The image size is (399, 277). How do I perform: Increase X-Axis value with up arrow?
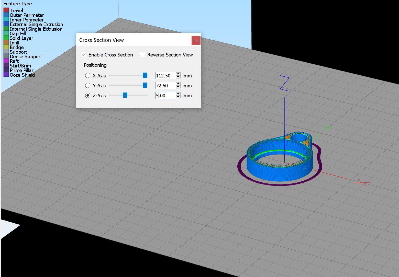[x=178, y=74]
